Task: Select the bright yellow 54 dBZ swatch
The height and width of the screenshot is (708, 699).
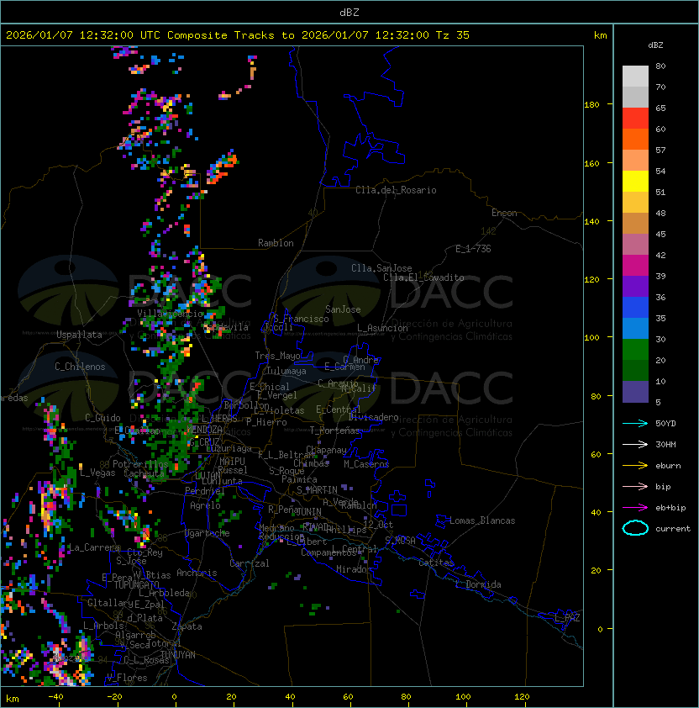Action: click(x=635, y=182)
